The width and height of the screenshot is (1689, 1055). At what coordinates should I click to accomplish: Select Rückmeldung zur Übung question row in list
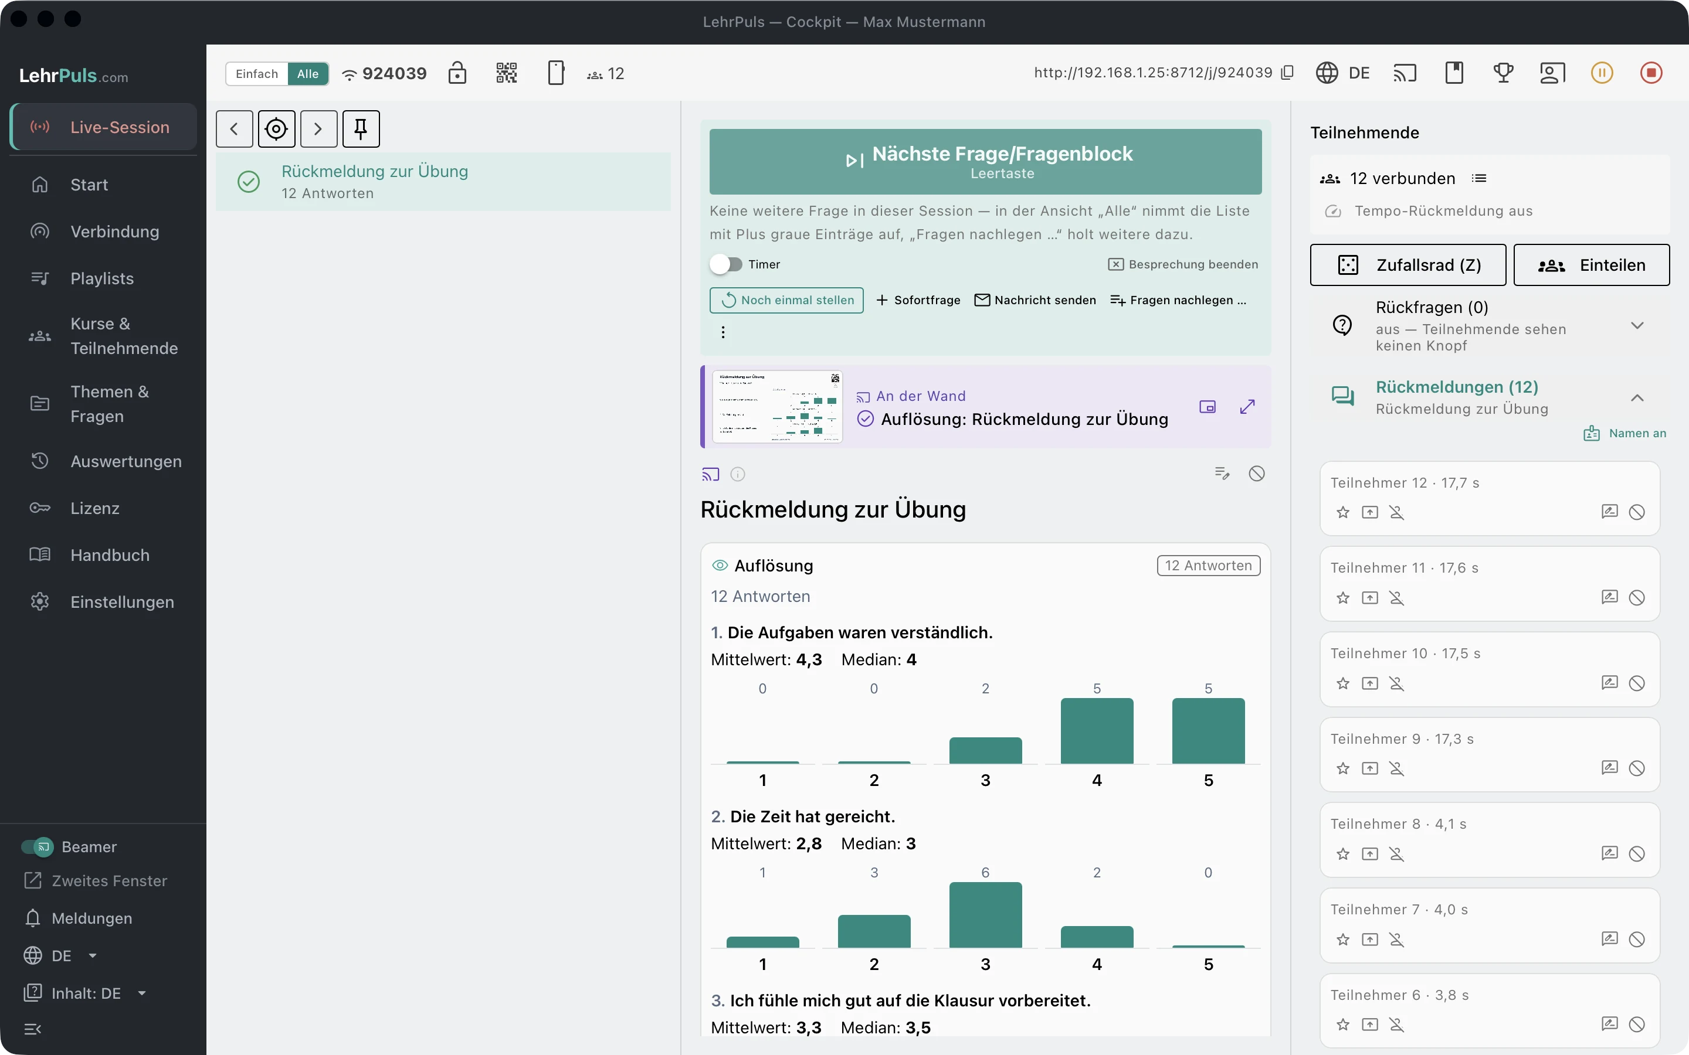click(x=443, y=182)
